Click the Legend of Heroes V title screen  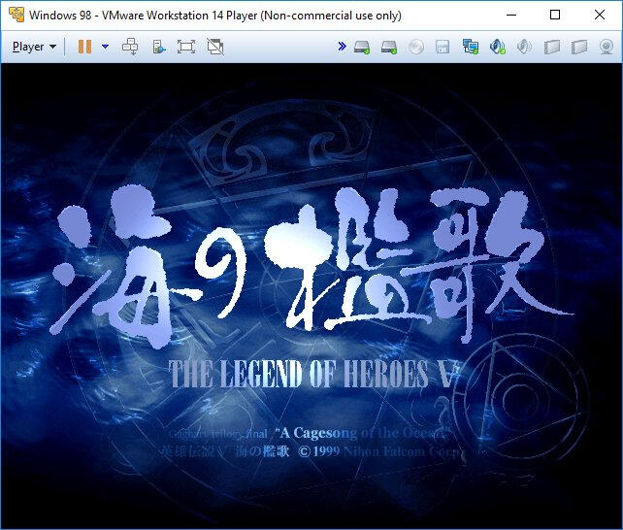click(x=311, y=291)
